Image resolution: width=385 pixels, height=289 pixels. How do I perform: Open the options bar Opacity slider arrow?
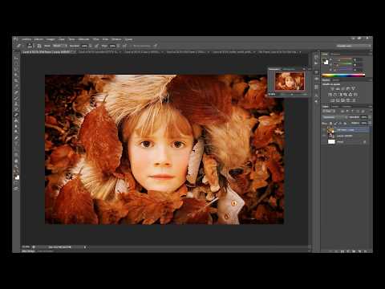90,46
